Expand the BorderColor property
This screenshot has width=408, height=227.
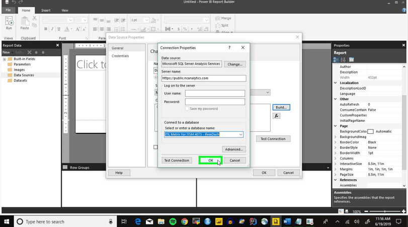pyautogui.click(x=336, y=142)
